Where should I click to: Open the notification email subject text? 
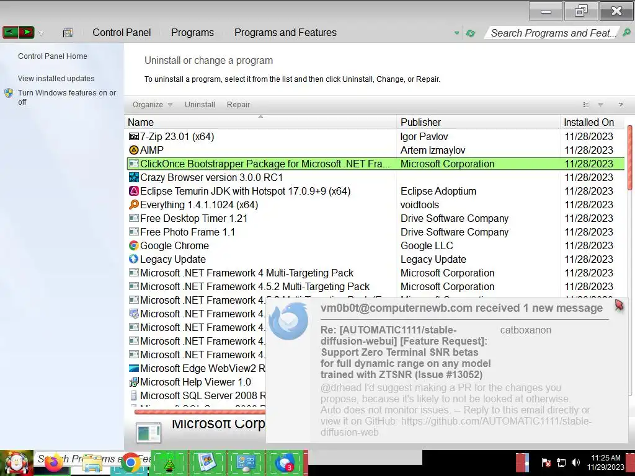pos(406,352)
